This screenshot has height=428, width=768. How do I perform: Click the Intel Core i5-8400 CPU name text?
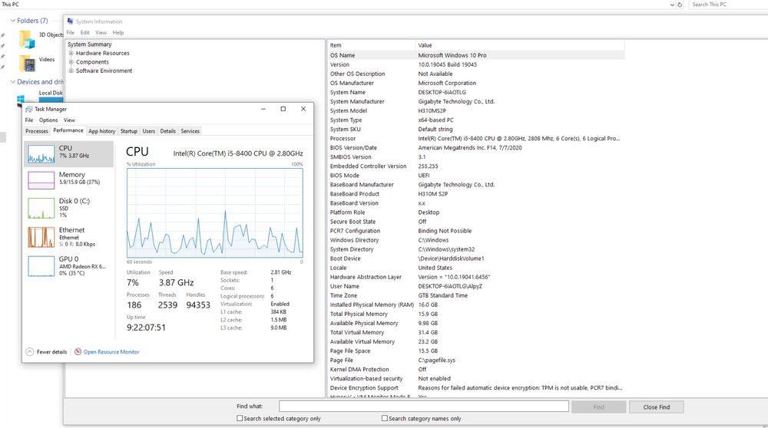coord(238,153)
